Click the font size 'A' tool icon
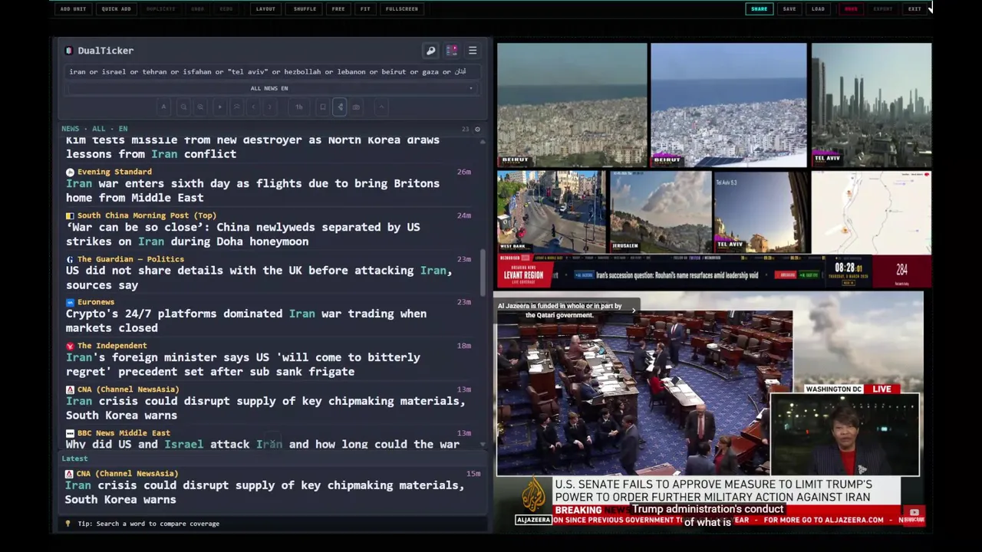The height and width of the screenshot is (552, 982). tap(163, 107)
